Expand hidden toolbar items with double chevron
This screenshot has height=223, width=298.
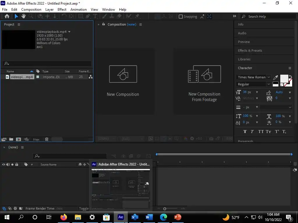pyautogui.click(x=235, y=16)
